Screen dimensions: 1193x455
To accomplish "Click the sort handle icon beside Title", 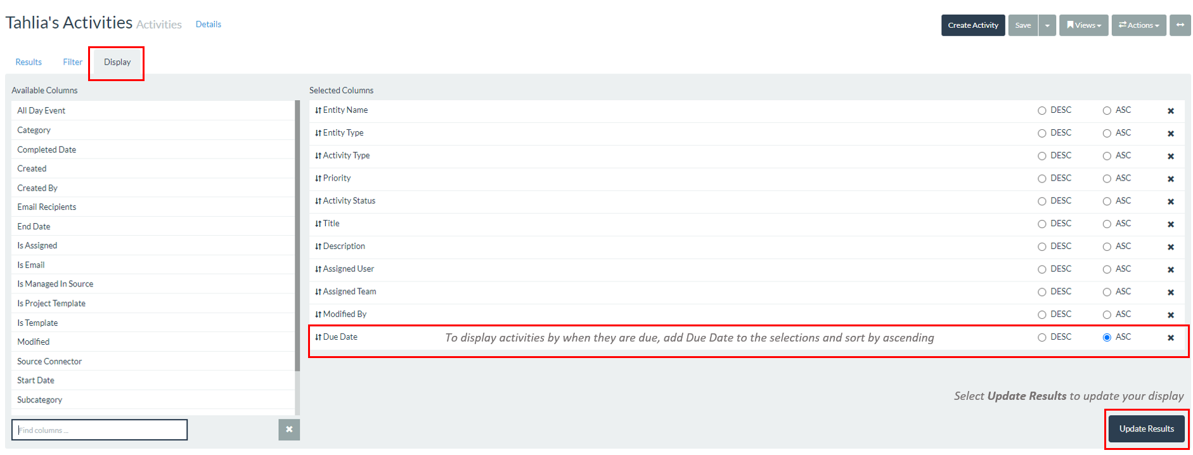I will click(318, 224).
